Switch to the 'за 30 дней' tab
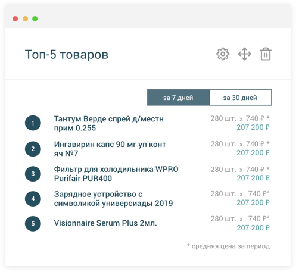296x272 pixels. coord(241,98)
